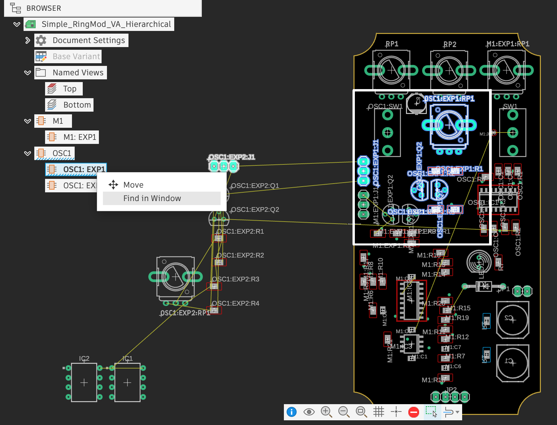Screen dimensions: 557x425
Task: Toggle the grid display icon
Action: (x=379, y=412)
